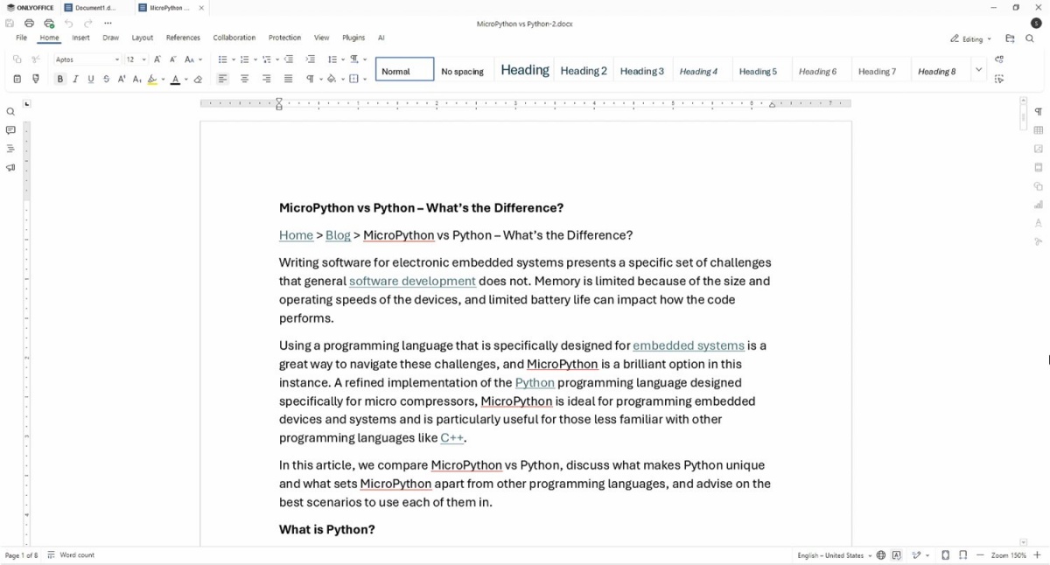1050x565 pixels.
Task: Set document language globe icon
Action: 881,555
